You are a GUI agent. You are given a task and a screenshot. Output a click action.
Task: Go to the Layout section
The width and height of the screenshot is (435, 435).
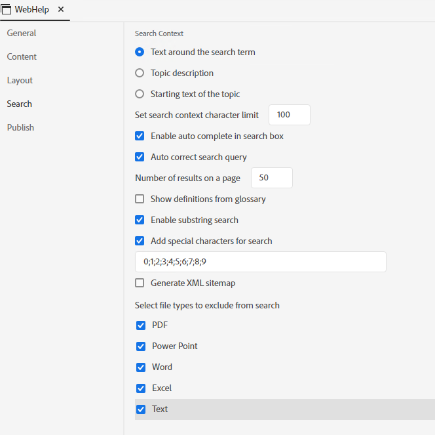(x=20, y=81)
